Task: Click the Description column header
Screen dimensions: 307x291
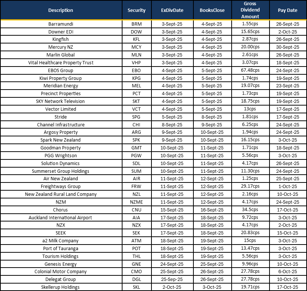Action: coord(61,10)
